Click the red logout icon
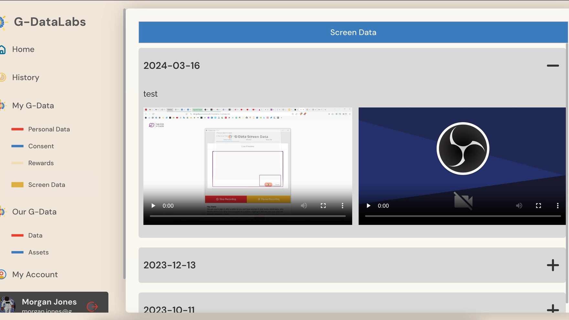Viewport: 569px width, 320px height. point(92,306)
